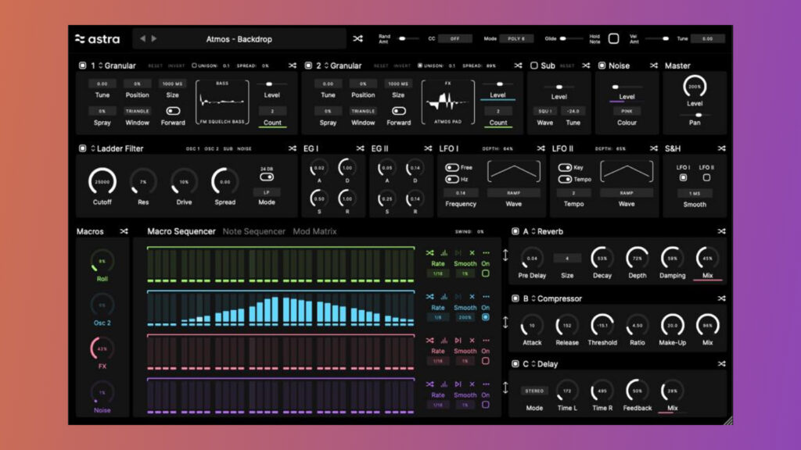Switch to the Note Sequencer tab

click(253, 231)
